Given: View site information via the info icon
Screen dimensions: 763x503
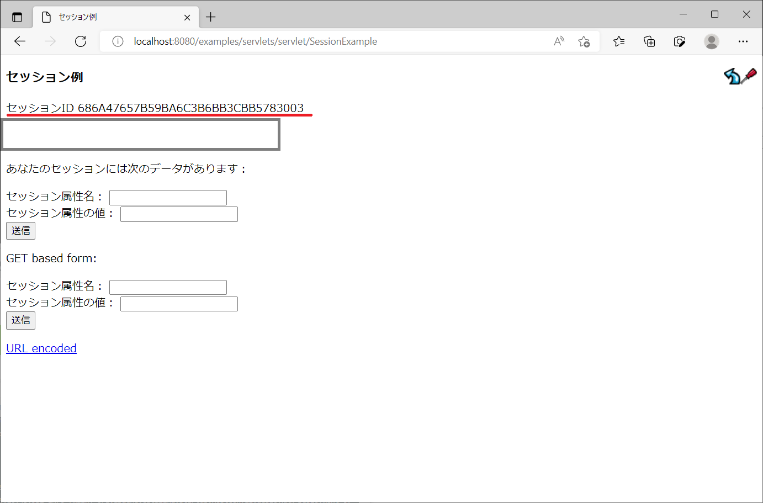Looking at the screenshot, I should tap(118, 41).
